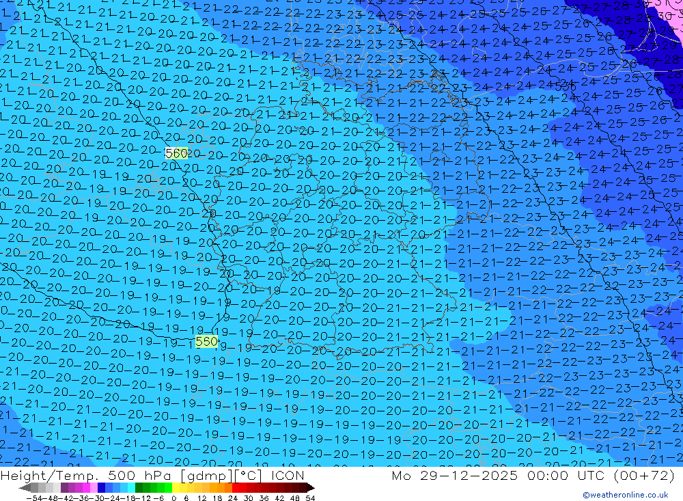Click the cyan legend swatch above -18
This screenshot has width=683, height=501.
pyautogui.click(x=131, y=487)
